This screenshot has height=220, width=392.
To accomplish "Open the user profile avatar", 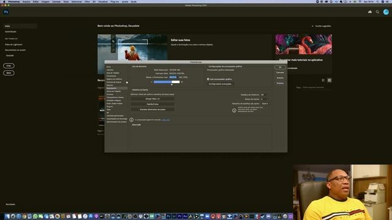I will point(386,12).
